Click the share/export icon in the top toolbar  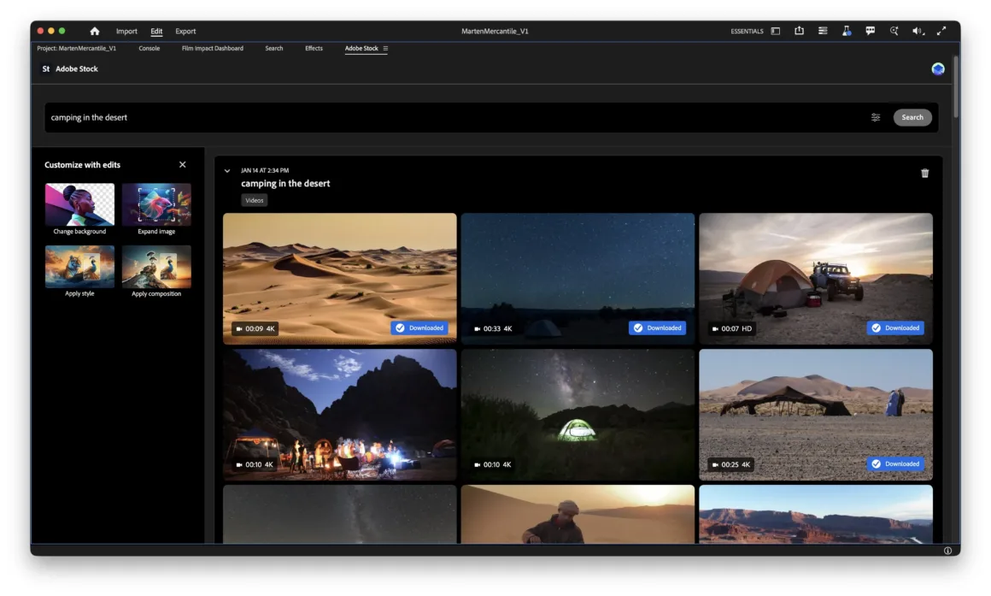[799, 31]
